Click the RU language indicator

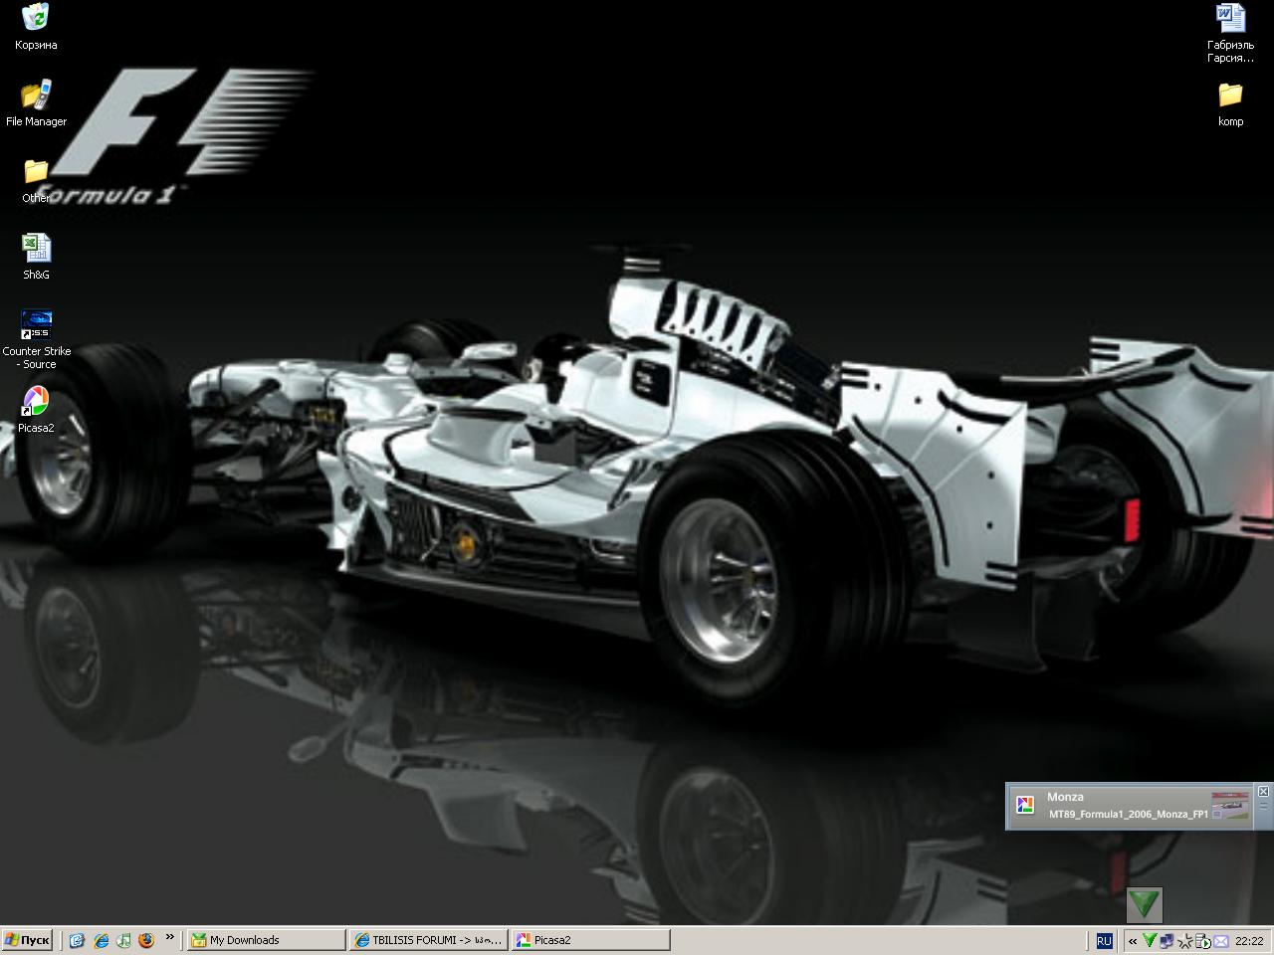[1104, 940]
